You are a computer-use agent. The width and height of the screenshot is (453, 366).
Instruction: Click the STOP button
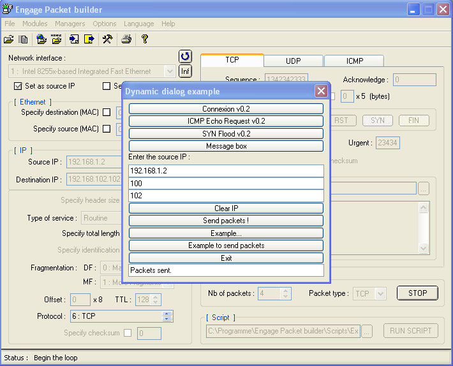[417, 293]
